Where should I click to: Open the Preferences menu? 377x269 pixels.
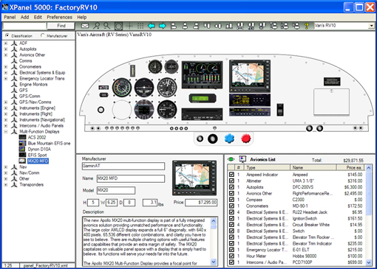59,17
